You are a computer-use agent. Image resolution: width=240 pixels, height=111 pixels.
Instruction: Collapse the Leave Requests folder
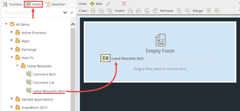tap(17, 65)
